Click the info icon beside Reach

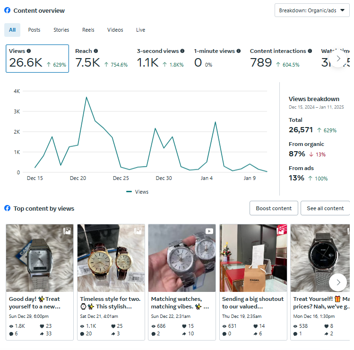pyautogui.click(x=96, y=51)
